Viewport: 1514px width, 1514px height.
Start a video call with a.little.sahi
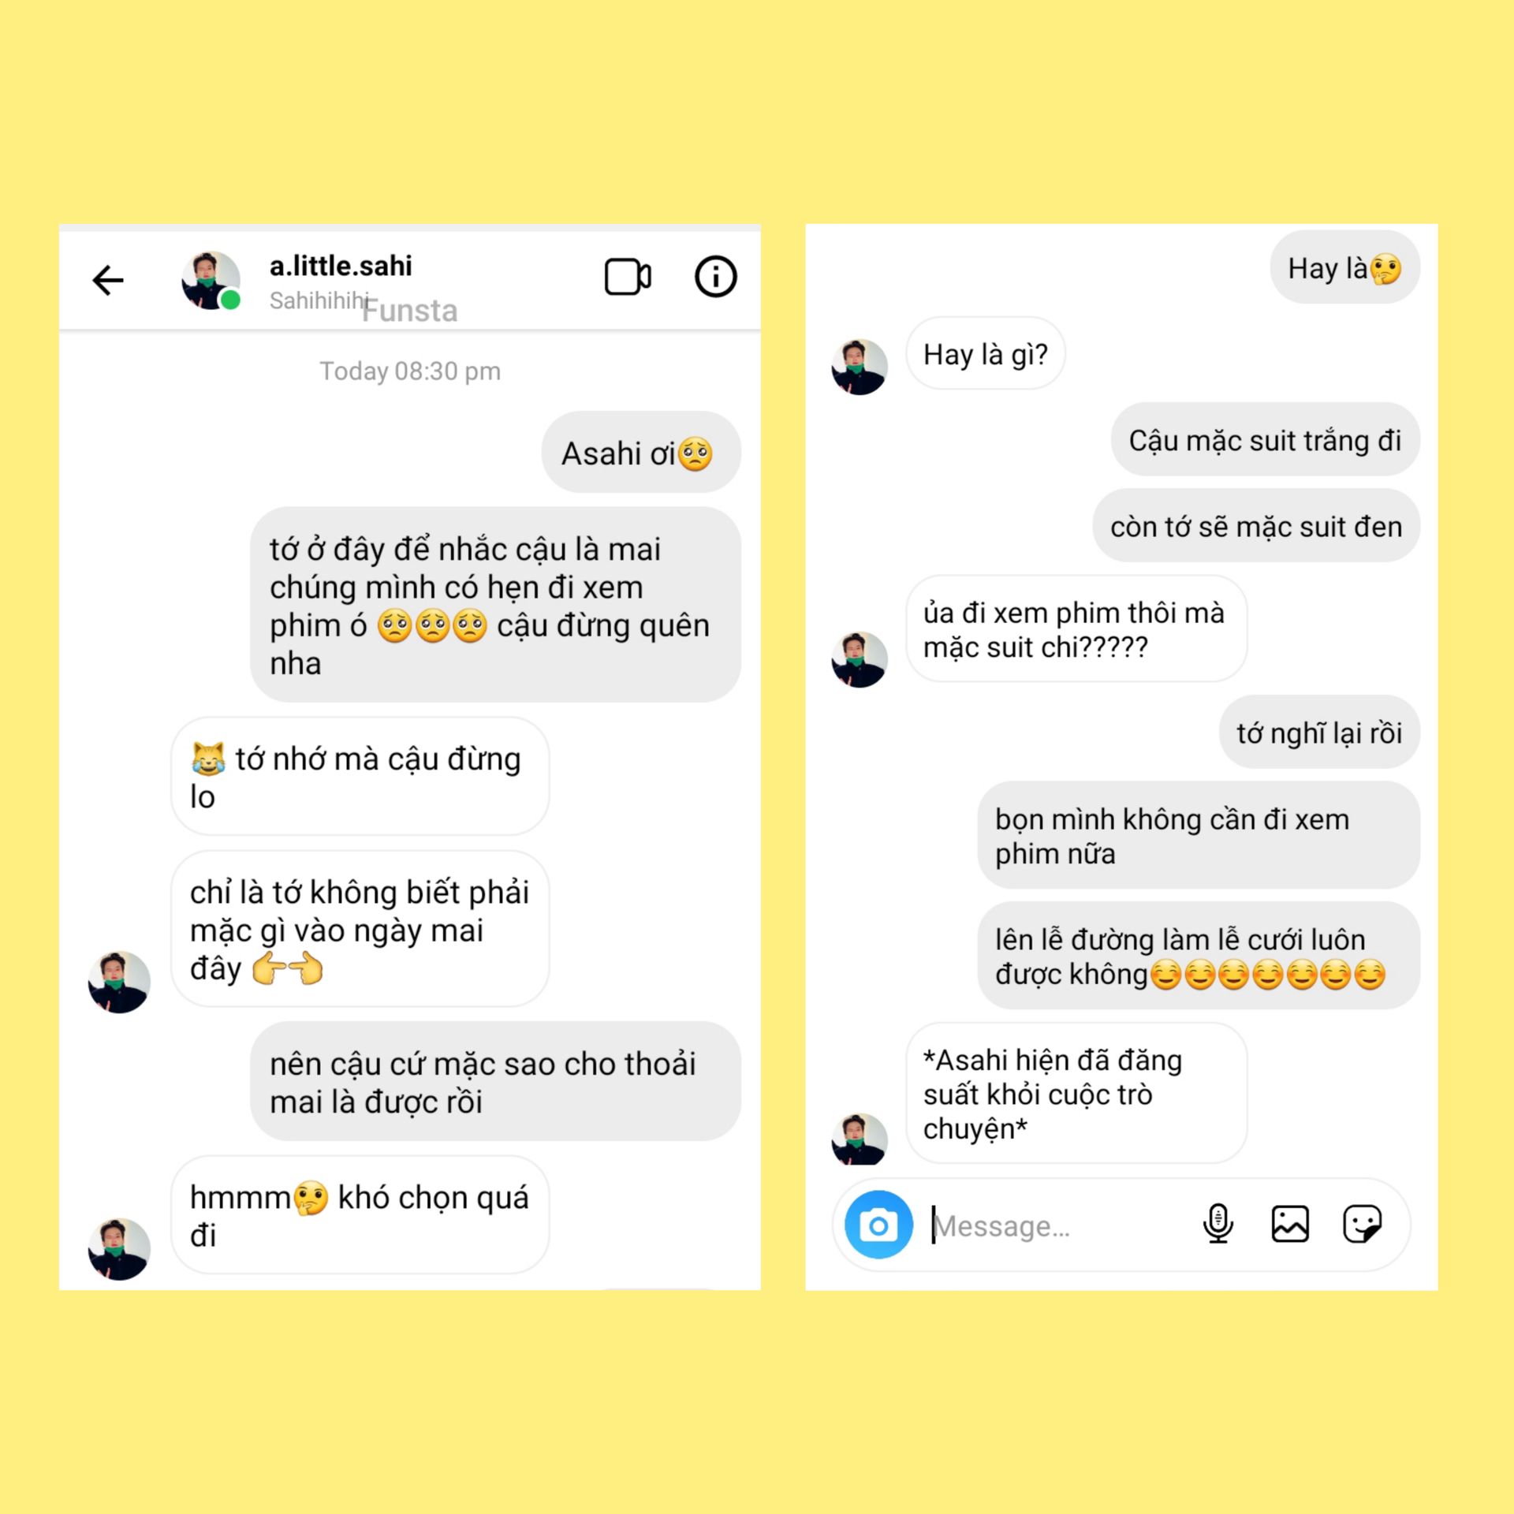click(628, 277)
